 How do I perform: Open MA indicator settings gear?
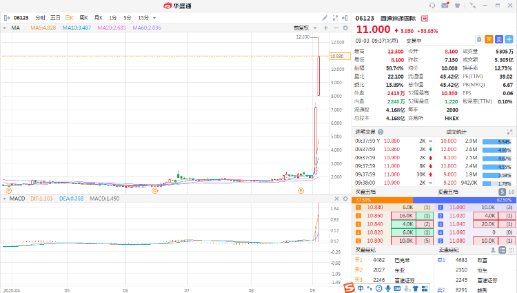pyautogui.click(x=345, y=28)
